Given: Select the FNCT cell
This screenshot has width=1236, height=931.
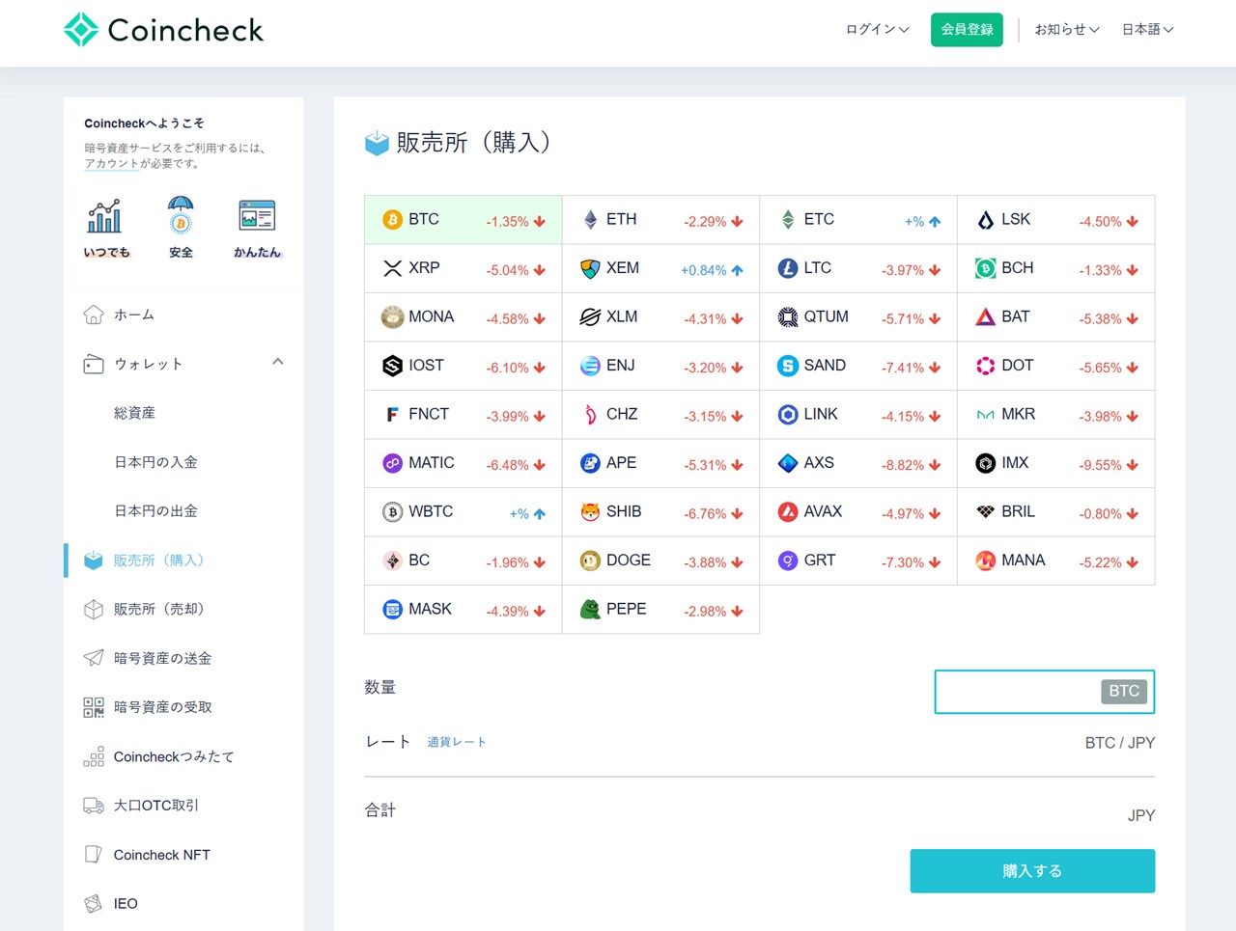Looking at the screenshot, I should [463, 415].
